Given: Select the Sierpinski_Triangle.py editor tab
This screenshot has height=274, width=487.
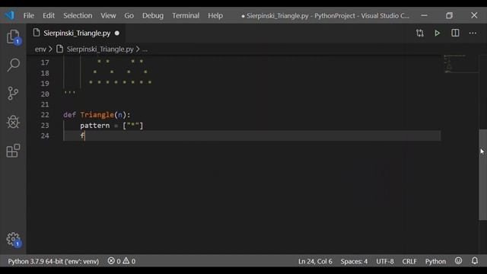Looking at the screenshot, I should tap(76, 33).
